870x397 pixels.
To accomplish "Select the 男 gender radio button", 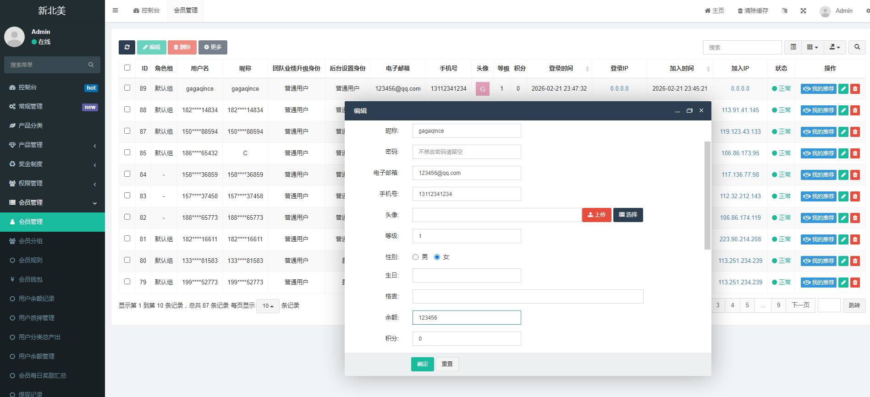I will point(416,257).
